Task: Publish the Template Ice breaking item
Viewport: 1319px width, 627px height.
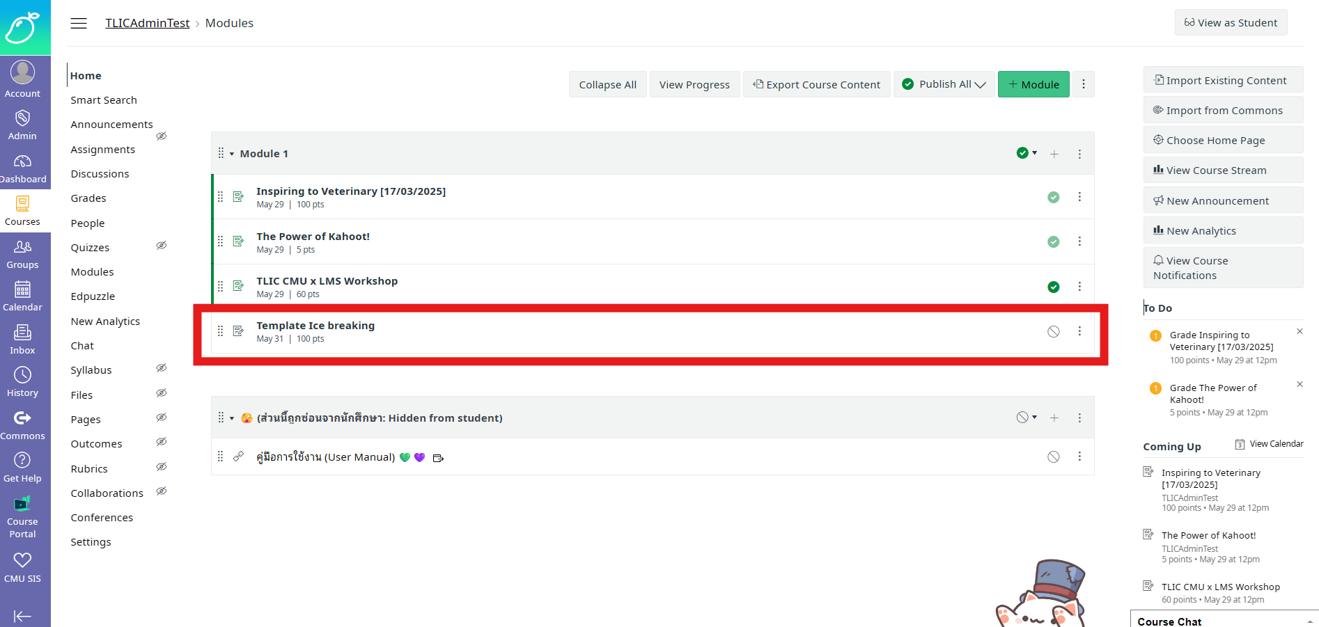Action: (x=1053, y=332)
